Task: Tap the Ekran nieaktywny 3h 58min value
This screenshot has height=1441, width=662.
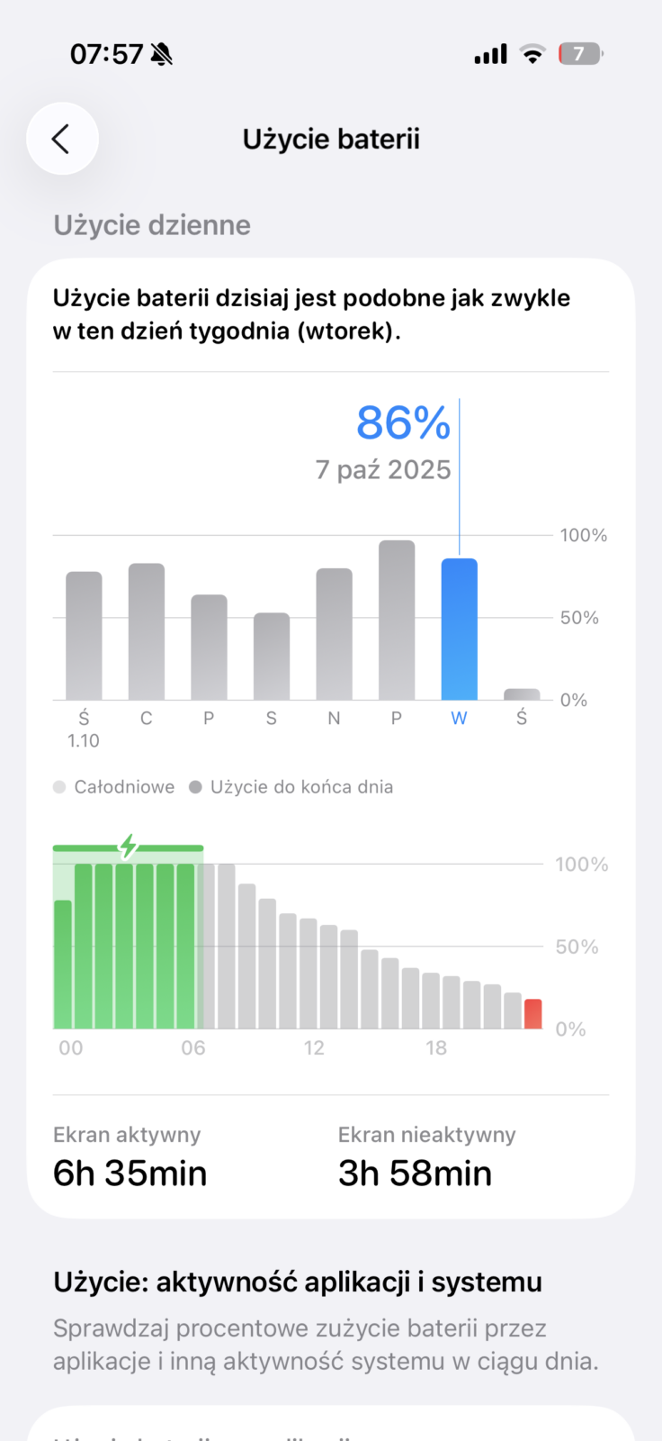Action: [x=415, y=1174]
